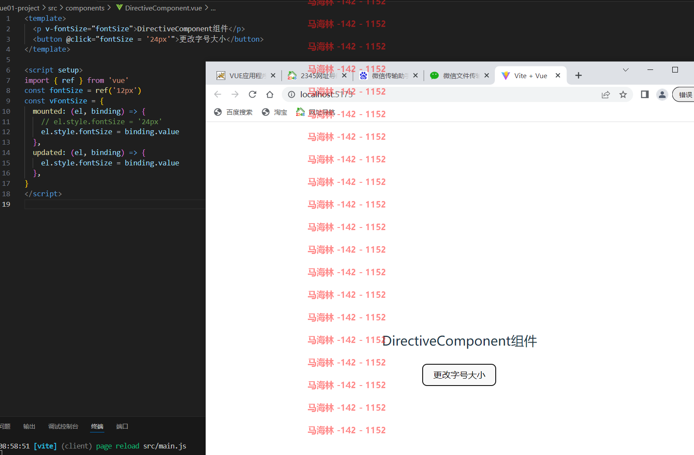Image resolution: width=694 pixels, height=455 pixels.
Task: Open the 端口 panel tab
Action: pos(122,426)
